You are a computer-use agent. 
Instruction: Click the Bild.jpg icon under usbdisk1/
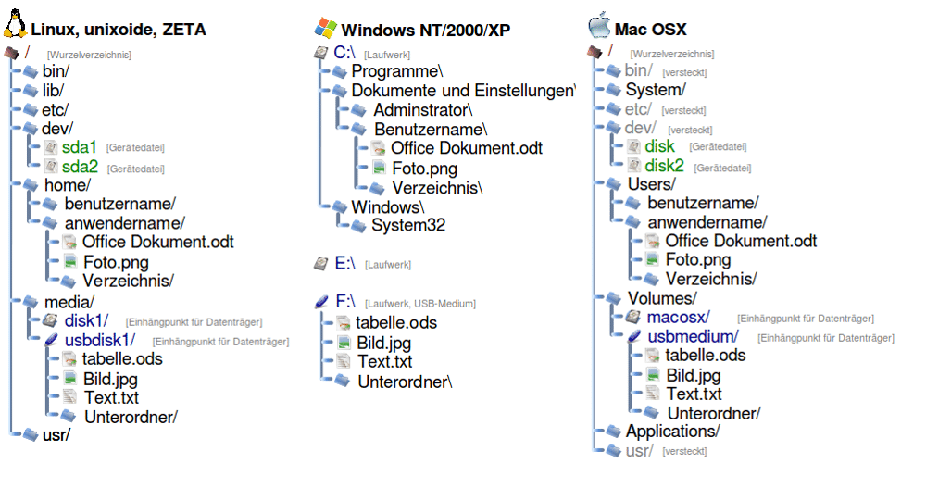(x=70, y=378)
